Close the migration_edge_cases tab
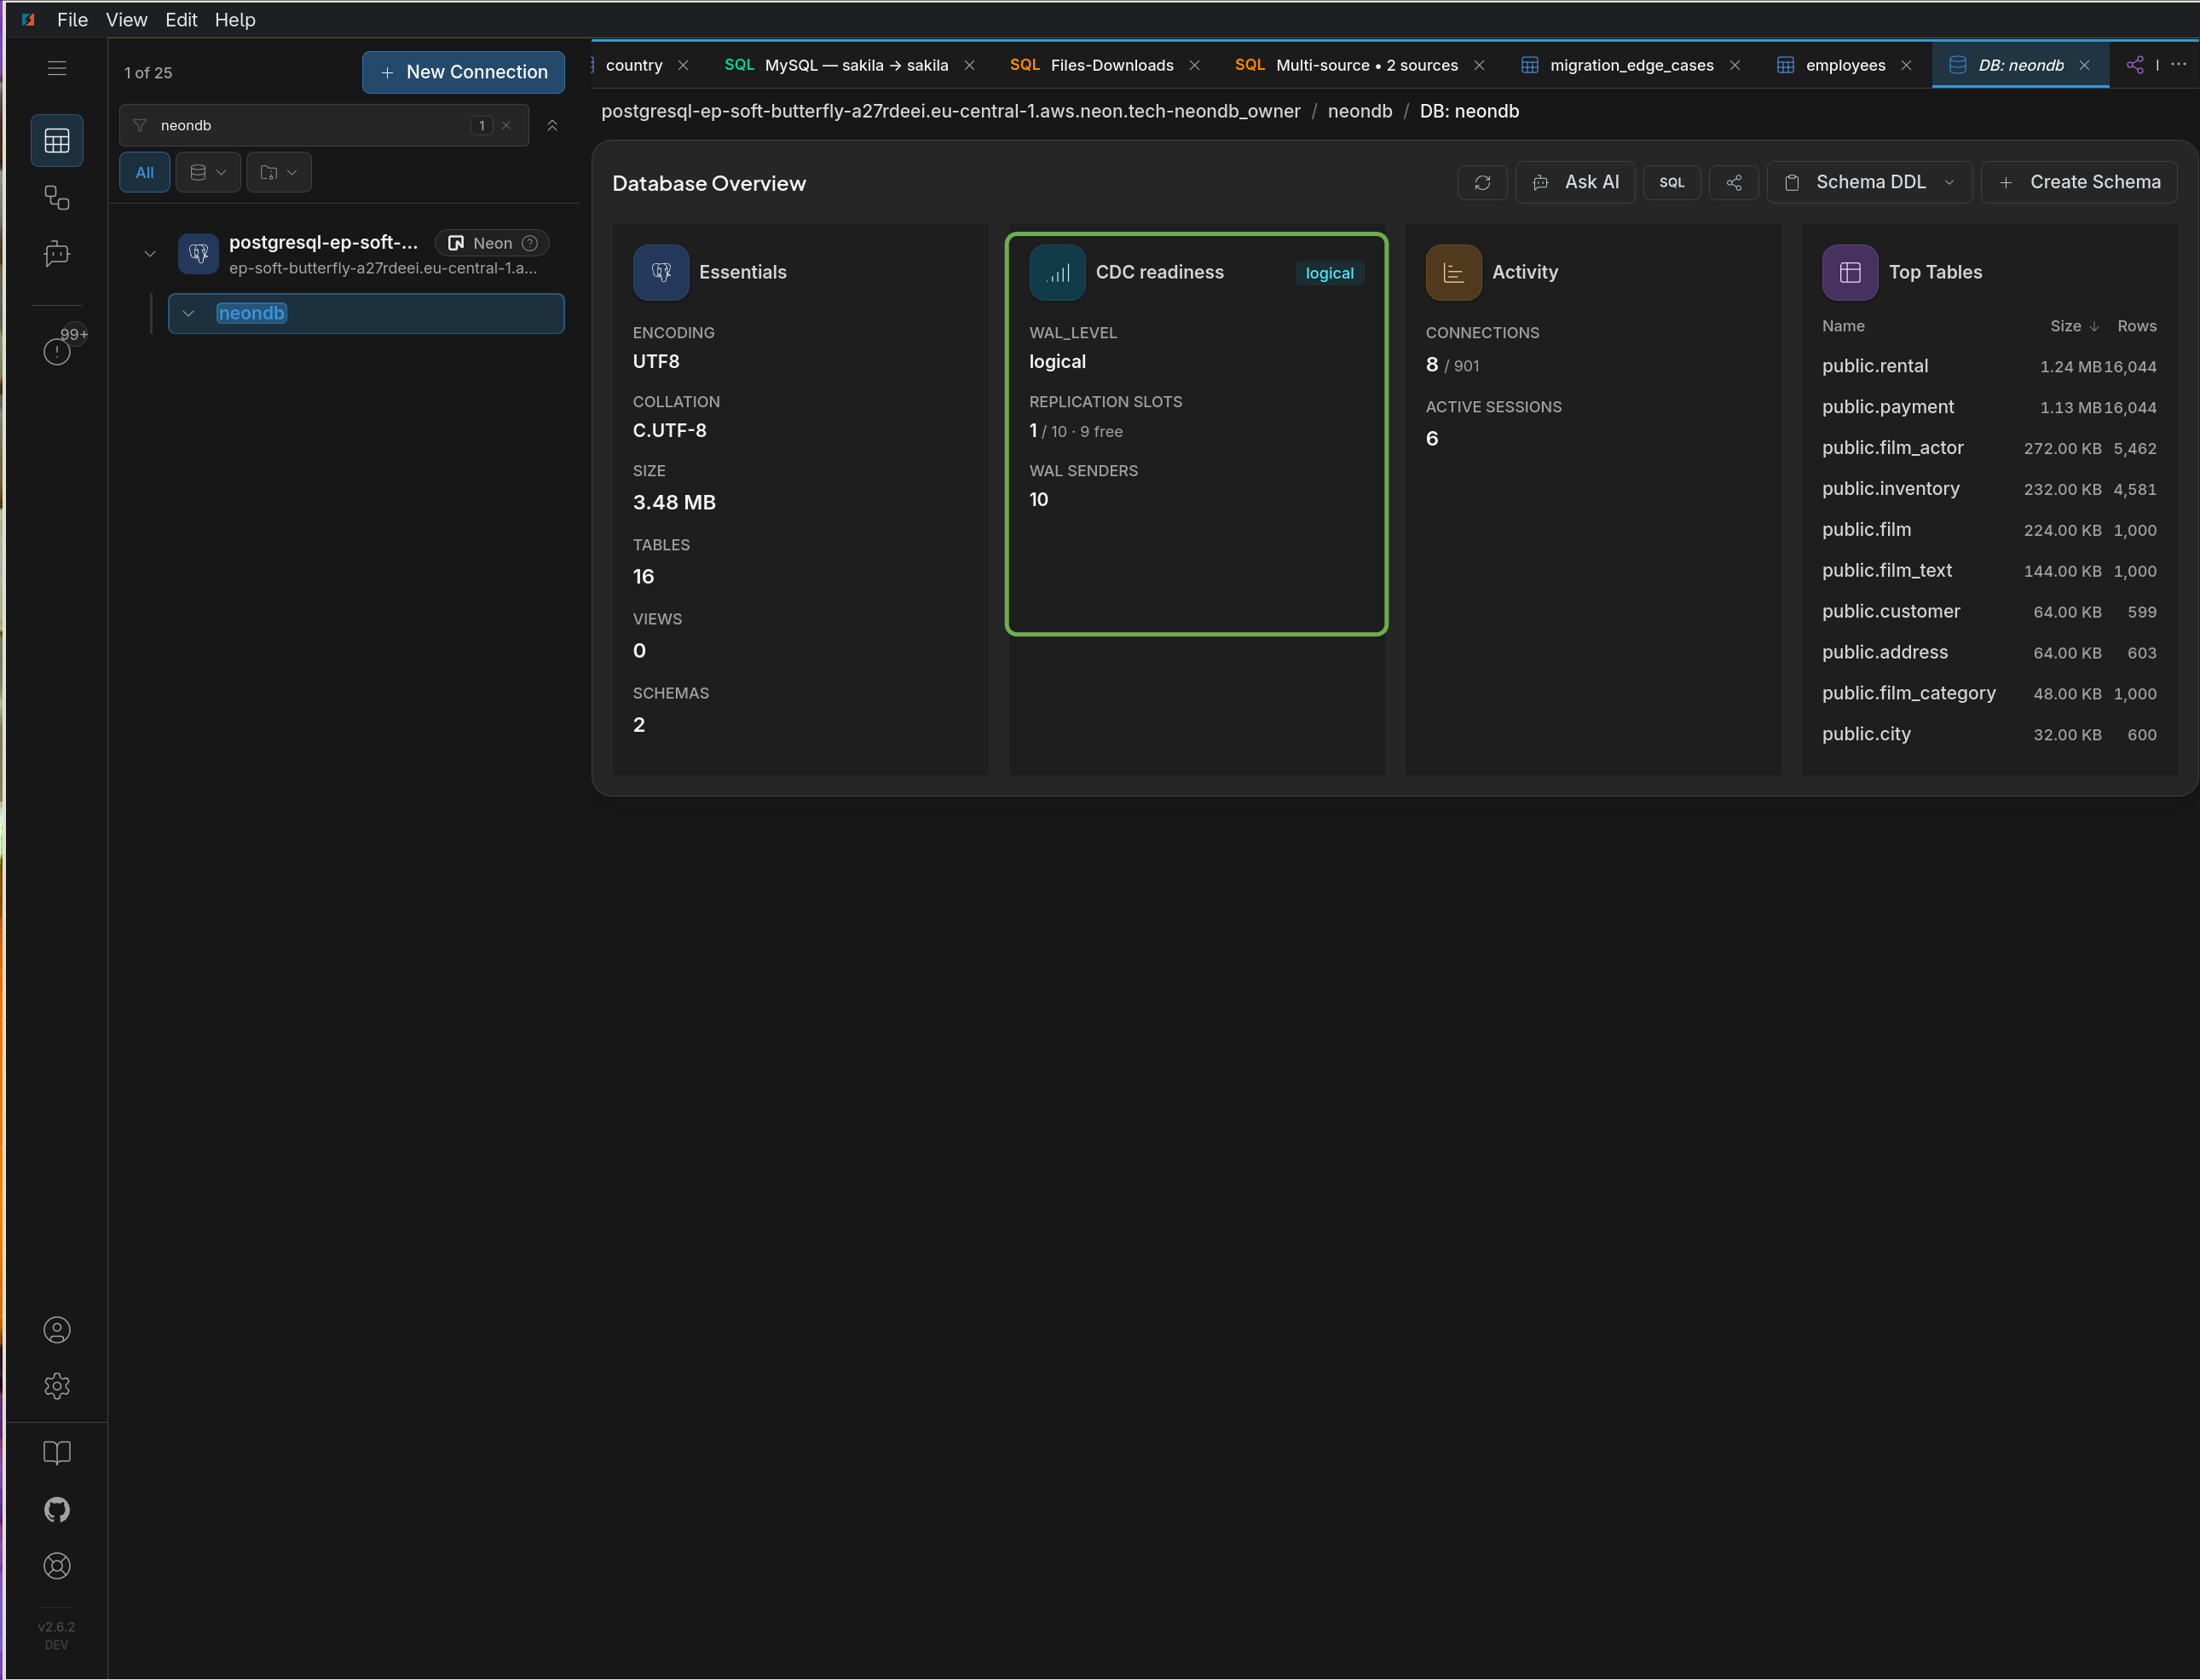The width and height of the screenshot is (2200, 1680). coord(1735,65)
